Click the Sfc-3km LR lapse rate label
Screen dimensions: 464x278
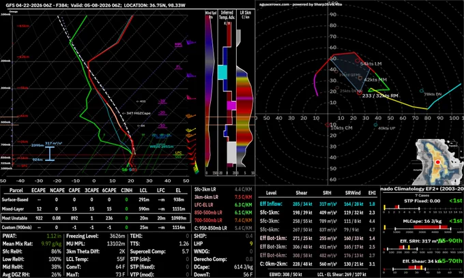tap(205, 189)
